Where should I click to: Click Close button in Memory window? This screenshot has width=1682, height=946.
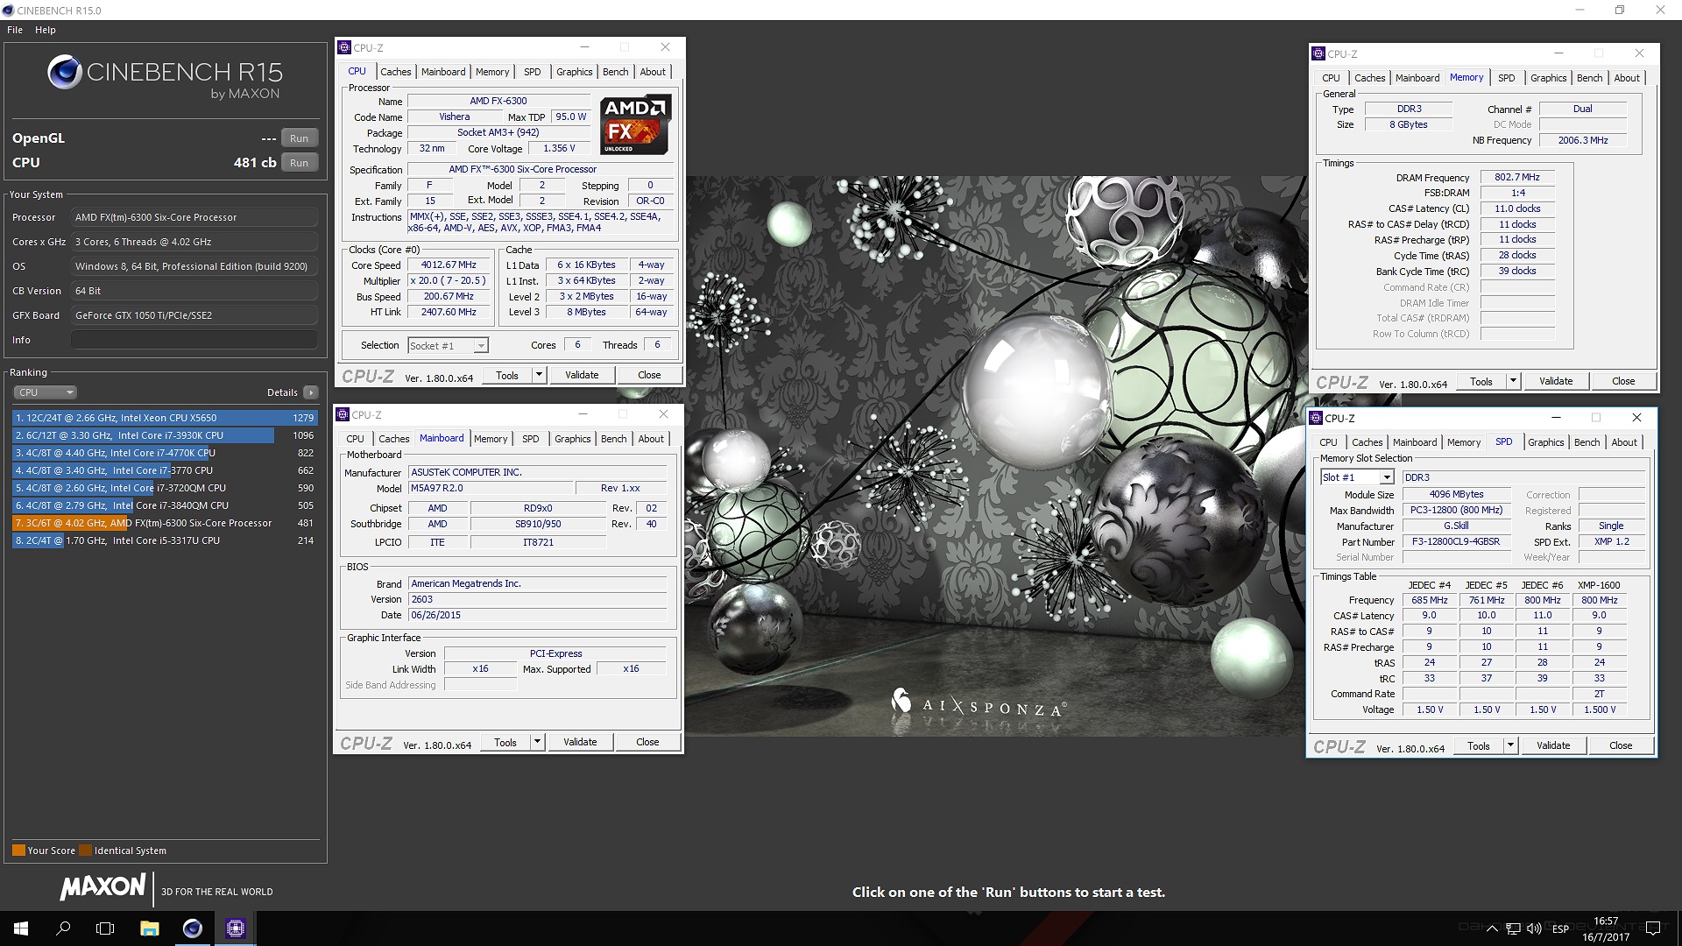1623,381
